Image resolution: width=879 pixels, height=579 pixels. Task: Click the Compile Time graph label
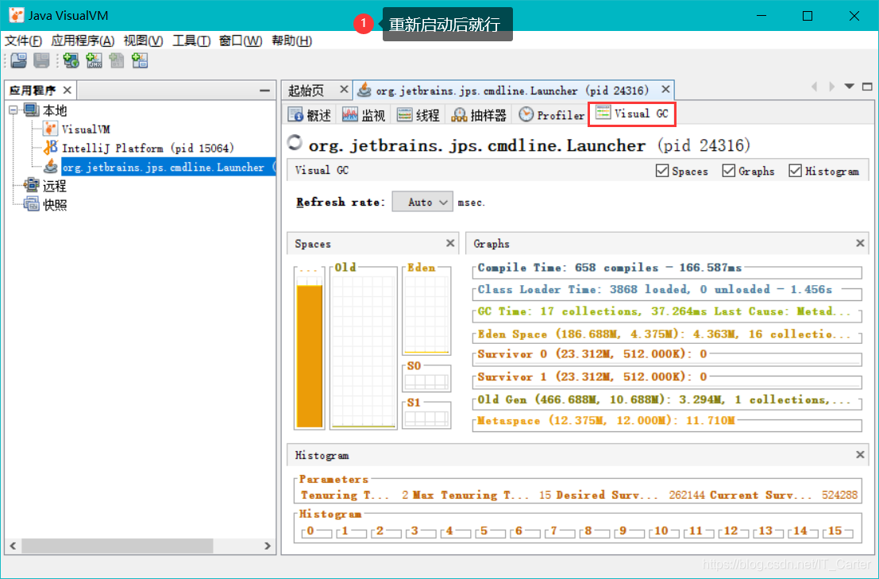[x=609, y=268]
